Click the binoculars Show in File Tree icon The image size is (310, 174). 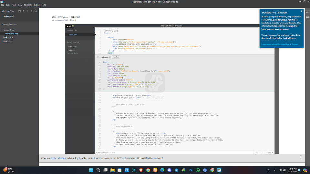pyautogui.click(x=19, y=11)
